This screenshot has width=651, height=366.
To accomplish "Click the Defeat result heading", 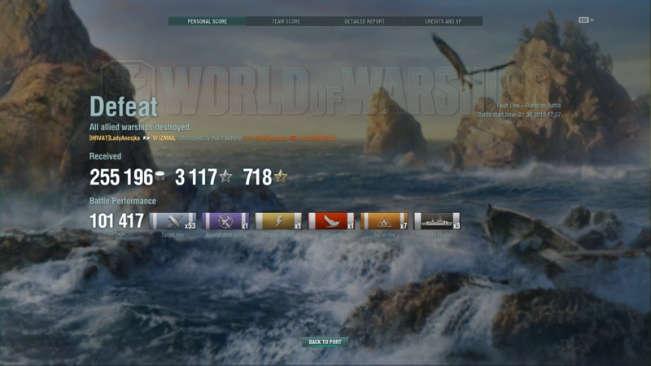I will 123,107.
